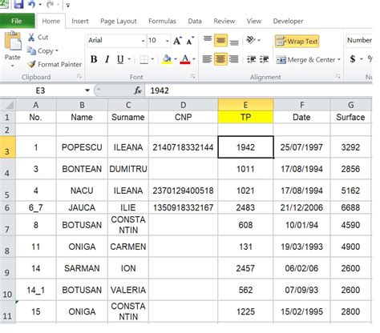This screenshot has height=333, width=380.
Task: Expand the Merge & Center dropdown arrow
Action: point(339,59)
